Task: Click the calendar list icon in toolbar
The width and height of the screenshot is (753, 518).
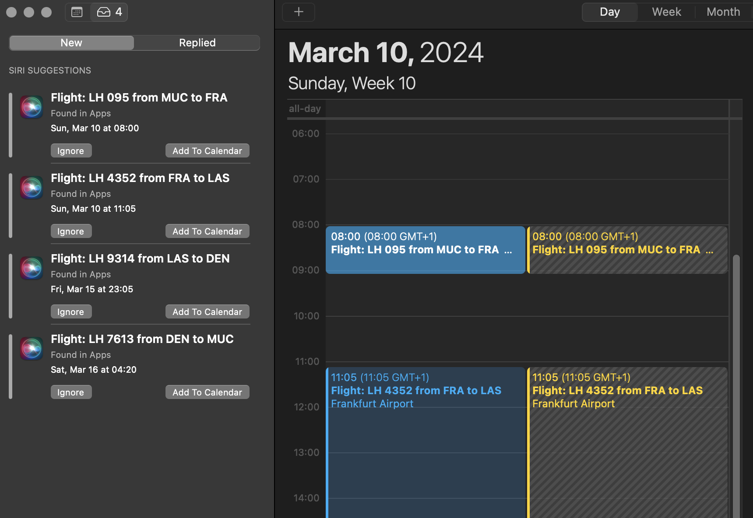Action: tap(77, 12)
